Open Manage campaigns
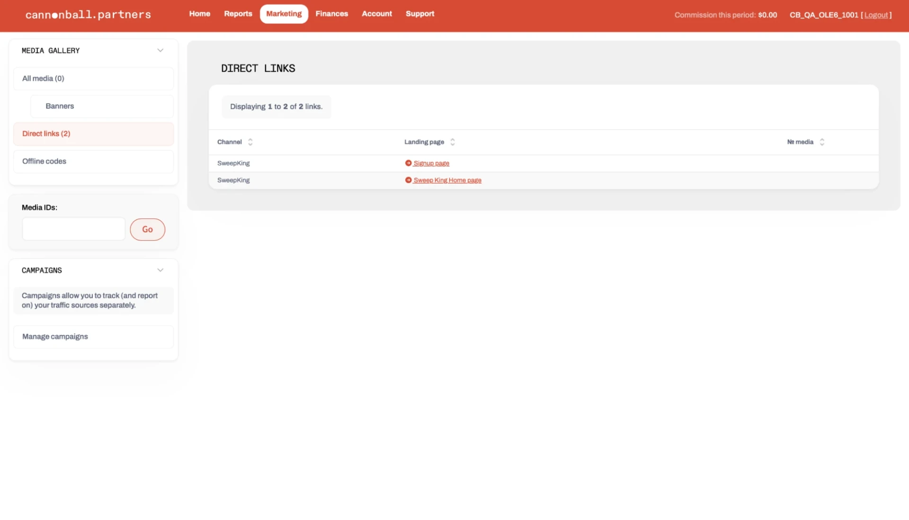This screenshot has height=520, width=909. [x=94, y=337]
